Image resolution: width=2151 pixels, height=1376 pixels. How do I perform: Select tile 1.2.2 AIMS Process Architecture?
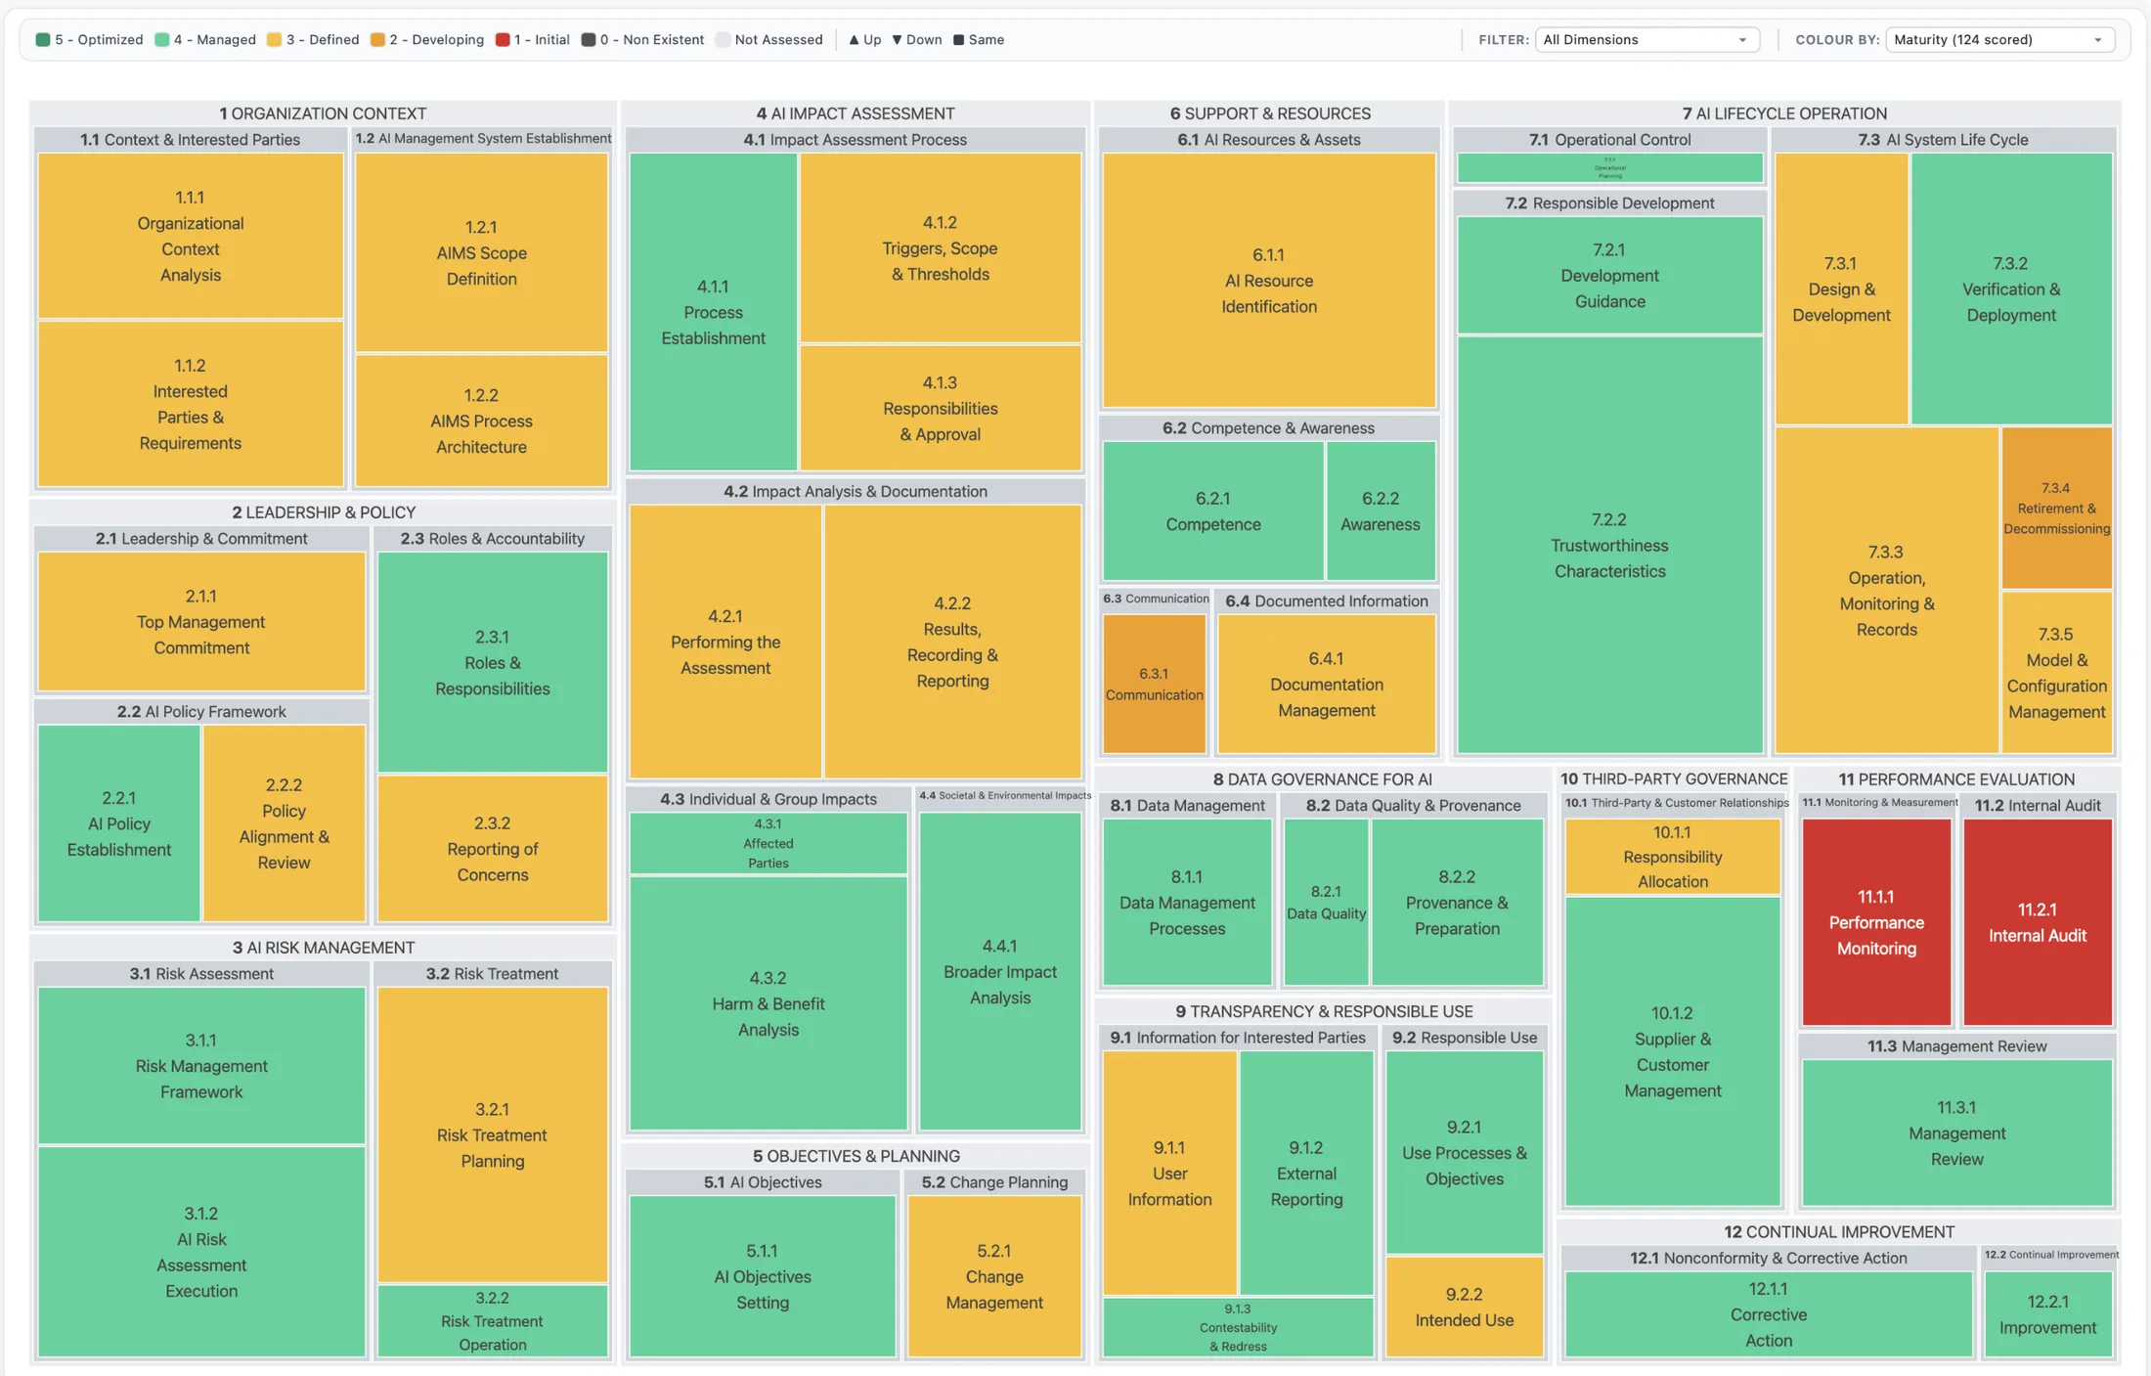pyautogui.click(x=481, y=421)
